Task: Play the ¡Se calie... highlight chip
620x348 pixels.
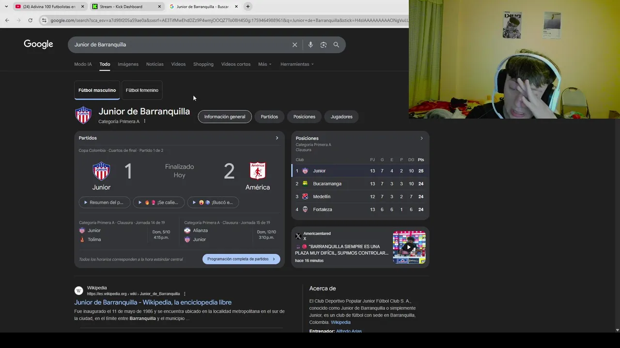Action: click(x=159, y=203)
